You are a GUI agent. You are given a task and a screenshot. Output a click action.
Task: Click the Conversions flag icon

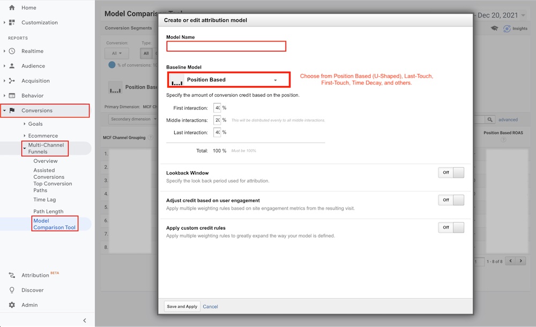(12, 110)
